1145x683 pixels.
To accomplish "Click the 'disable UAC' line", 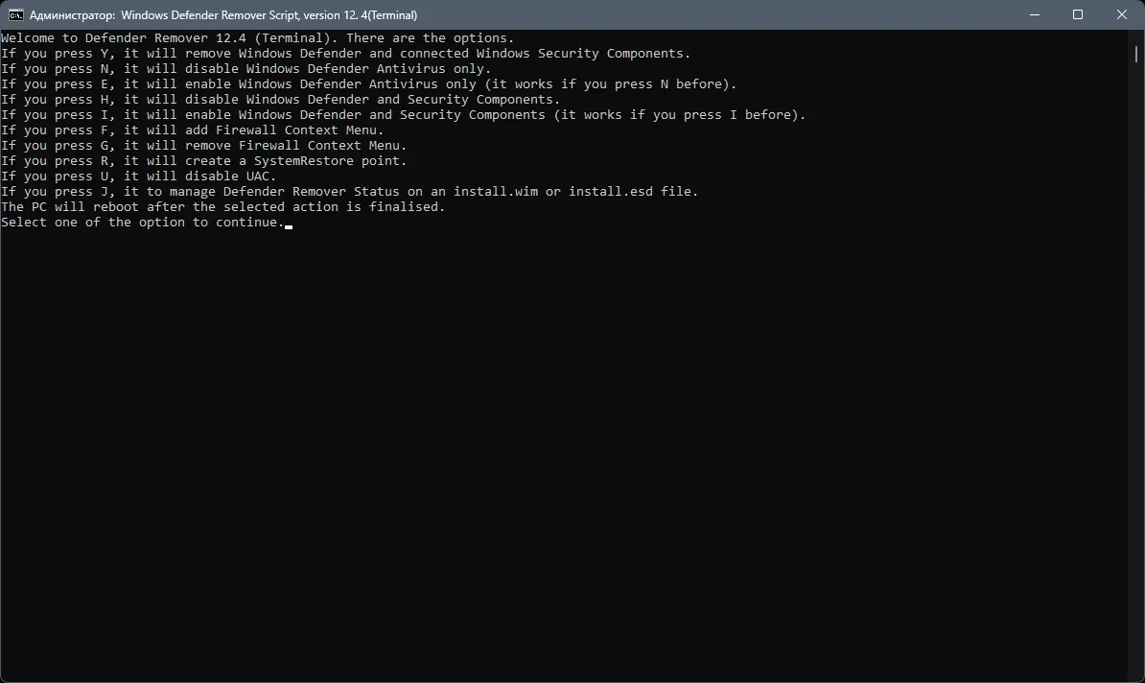I will pyautogui.click(x=139, y=177).
